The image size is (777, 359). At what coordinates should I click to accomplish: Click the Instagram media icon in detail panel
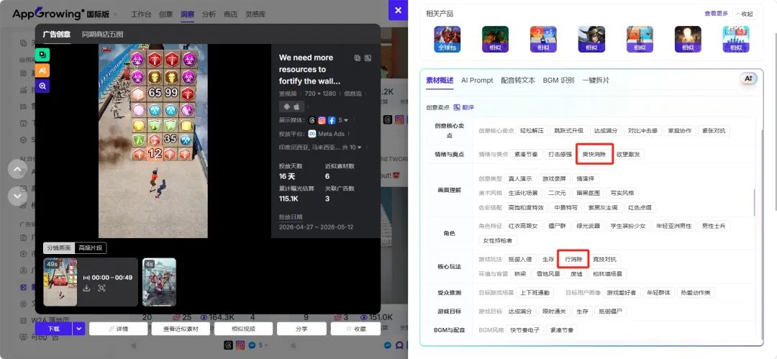(x=322, y=120)
